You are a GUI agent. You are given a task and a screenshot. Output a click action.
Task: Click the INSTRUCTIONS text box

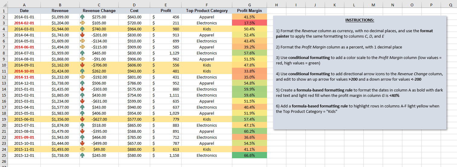[x=360, y=73]
